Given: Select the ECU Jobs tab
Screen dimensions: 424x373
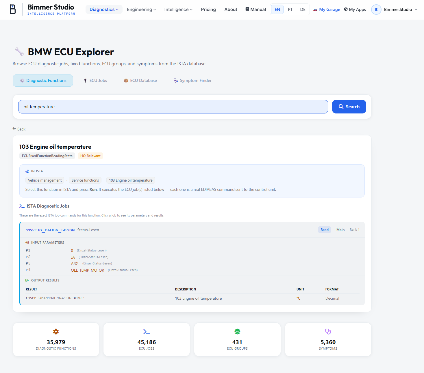Looking at the screenshot, I should [x=95, y=81].
